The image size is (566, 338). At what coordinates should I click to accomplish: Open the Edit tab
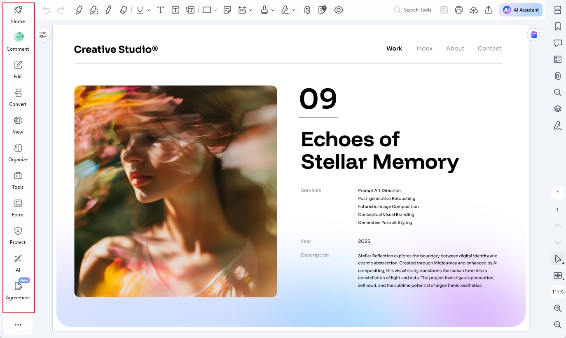(18, 70)
